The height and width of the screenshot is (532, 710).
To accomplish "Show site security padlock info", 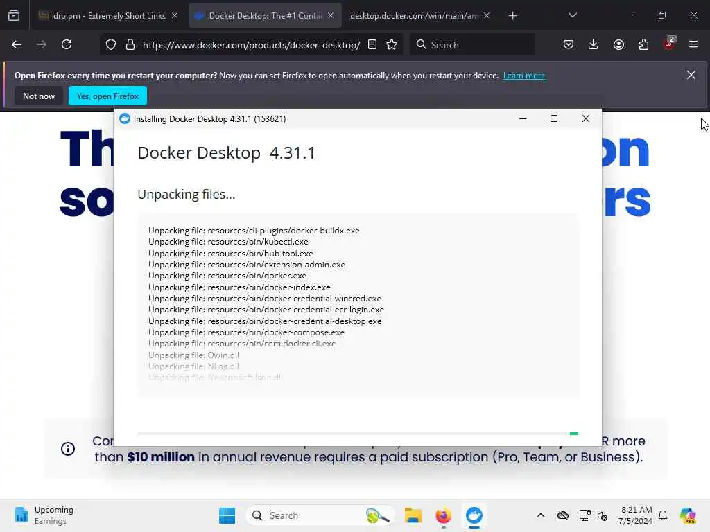I will 130,45.
